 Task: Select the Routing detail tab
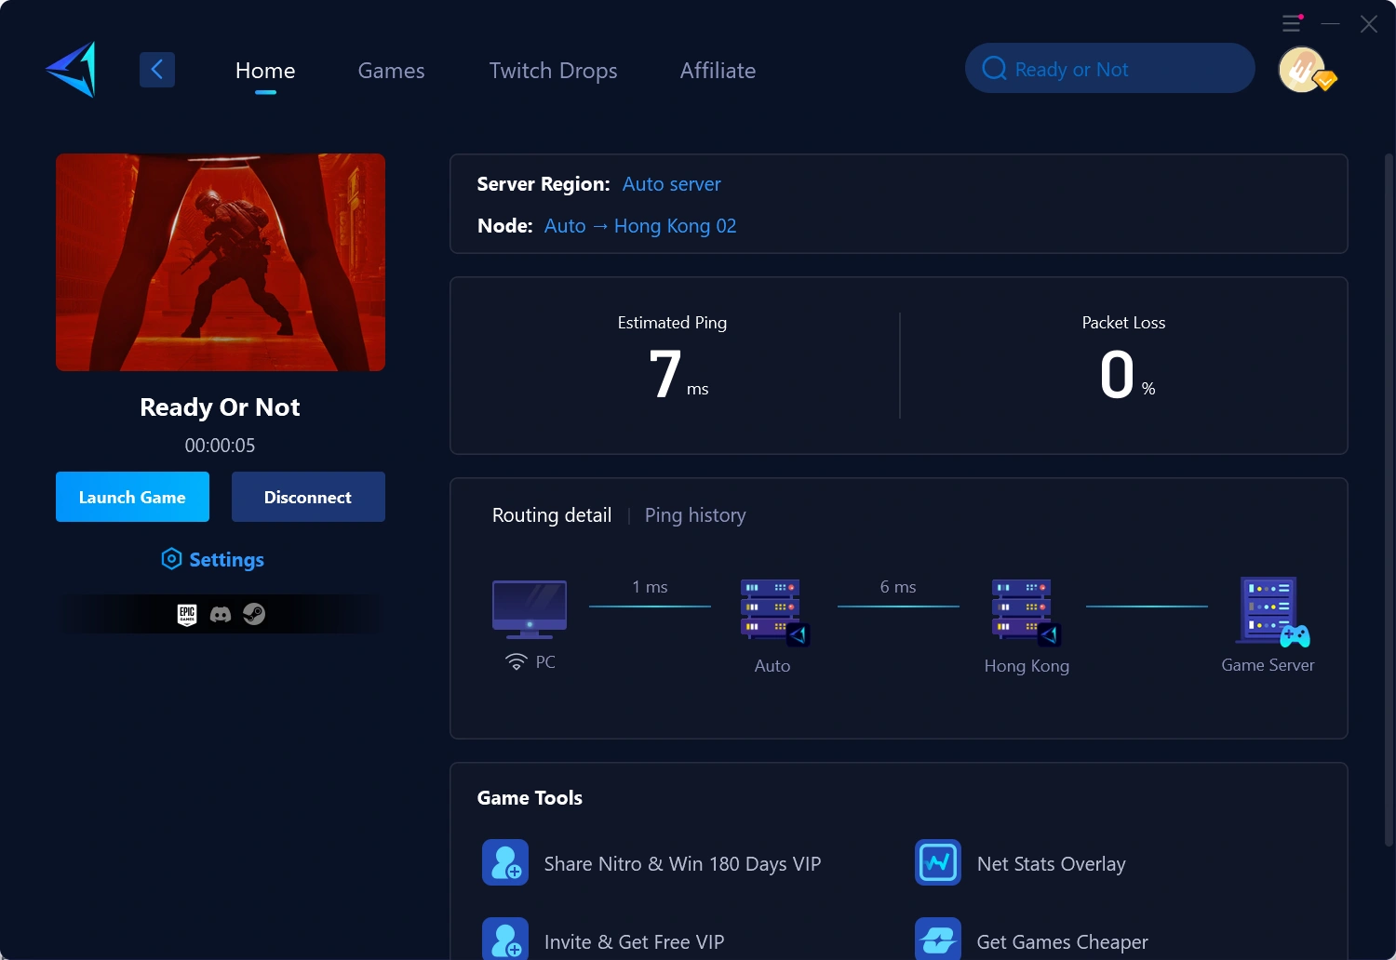(x=552, y=515)
